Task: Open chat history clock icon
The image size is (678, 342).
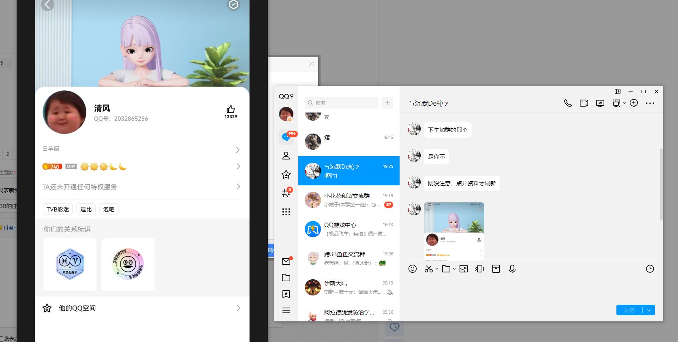Action: pyautogui.click(x=650, y=269)
